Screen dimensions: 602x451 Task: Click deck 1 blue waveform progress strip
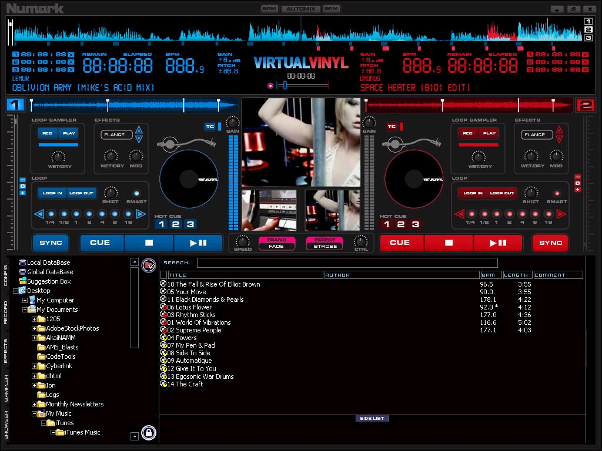(x=133, y=105)
